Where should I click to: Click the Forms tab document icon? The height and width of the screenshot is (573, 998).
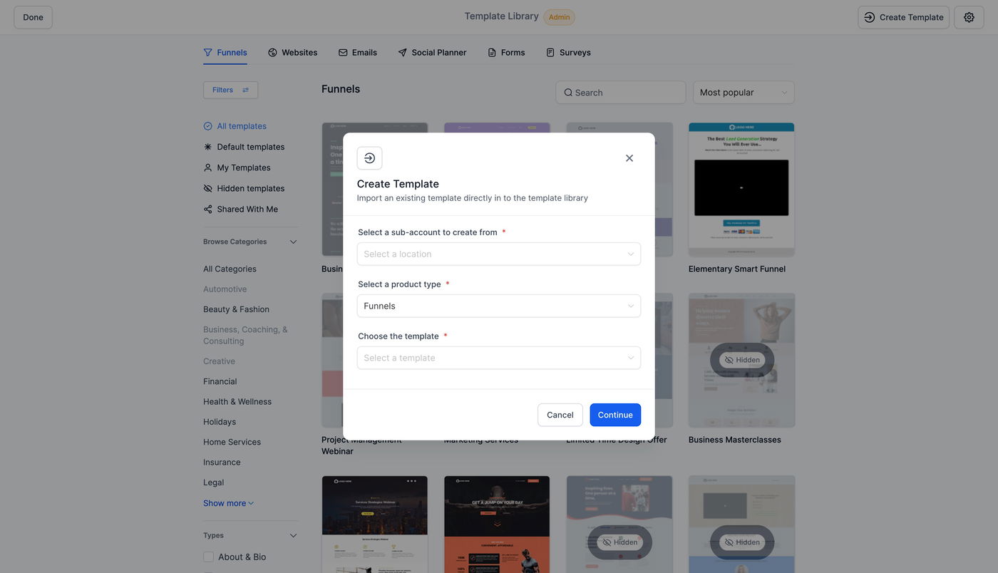(x=492, y=53)
